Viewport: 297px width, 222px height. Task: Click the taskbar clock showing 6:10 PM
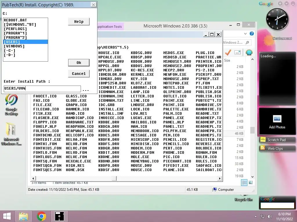[284, 214]
